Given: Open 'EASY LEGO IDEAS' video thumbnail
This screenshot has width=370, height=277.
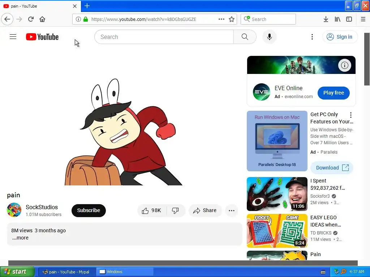Looking at the screenshot, I should coord(277,230).
